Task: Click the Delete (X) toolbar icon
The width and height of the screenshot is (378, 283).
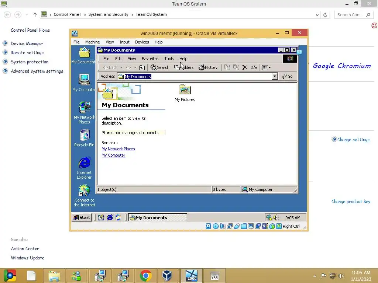Action: (x=245, y=68)
